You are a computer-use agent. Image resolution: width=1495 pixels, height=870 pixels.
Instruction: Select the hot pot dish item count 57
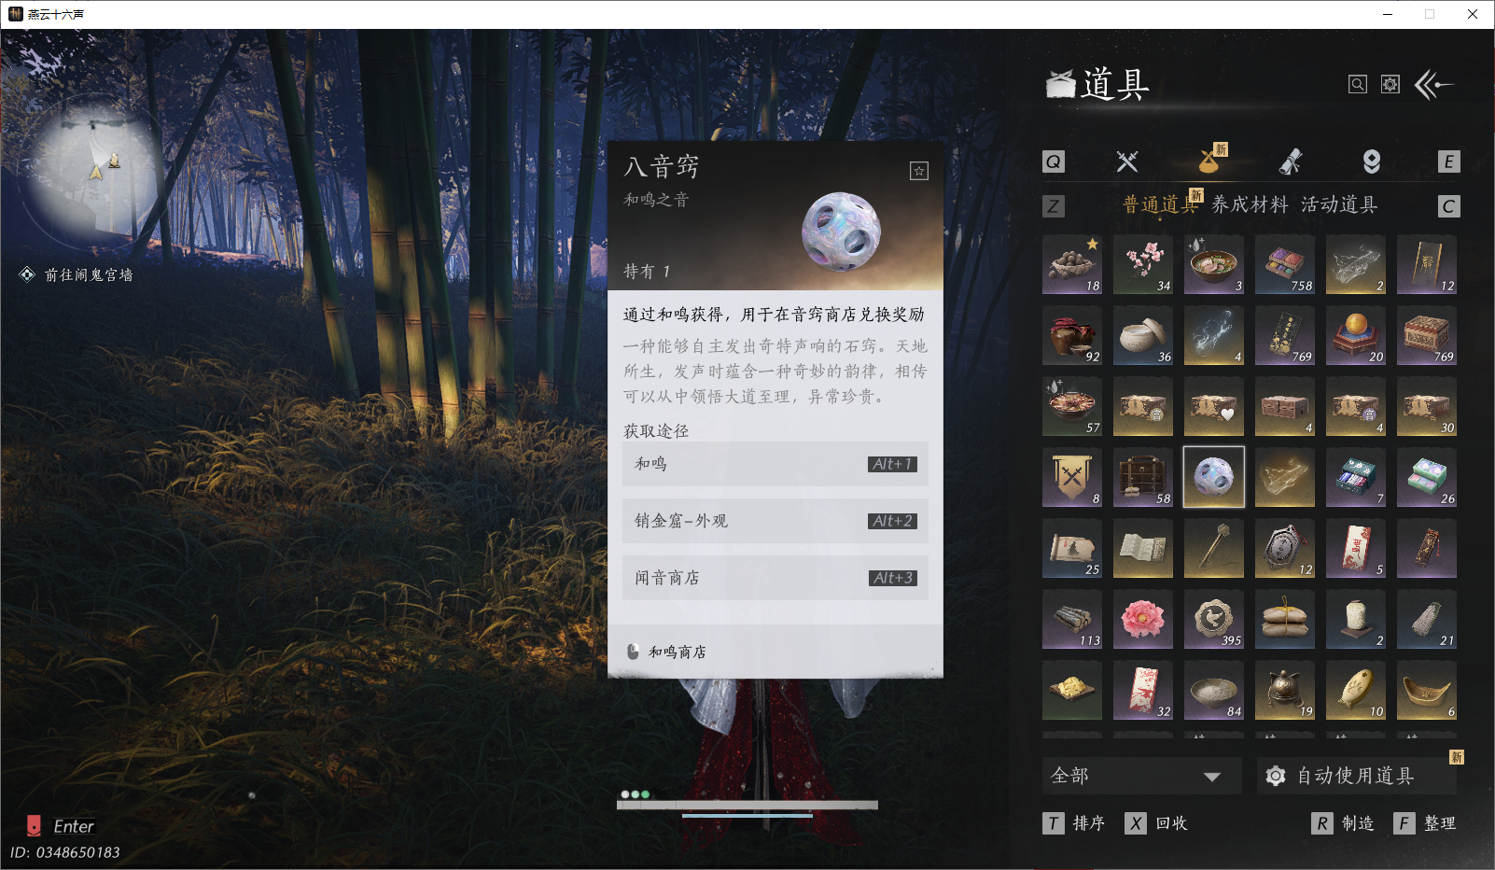pos(1072,406)
